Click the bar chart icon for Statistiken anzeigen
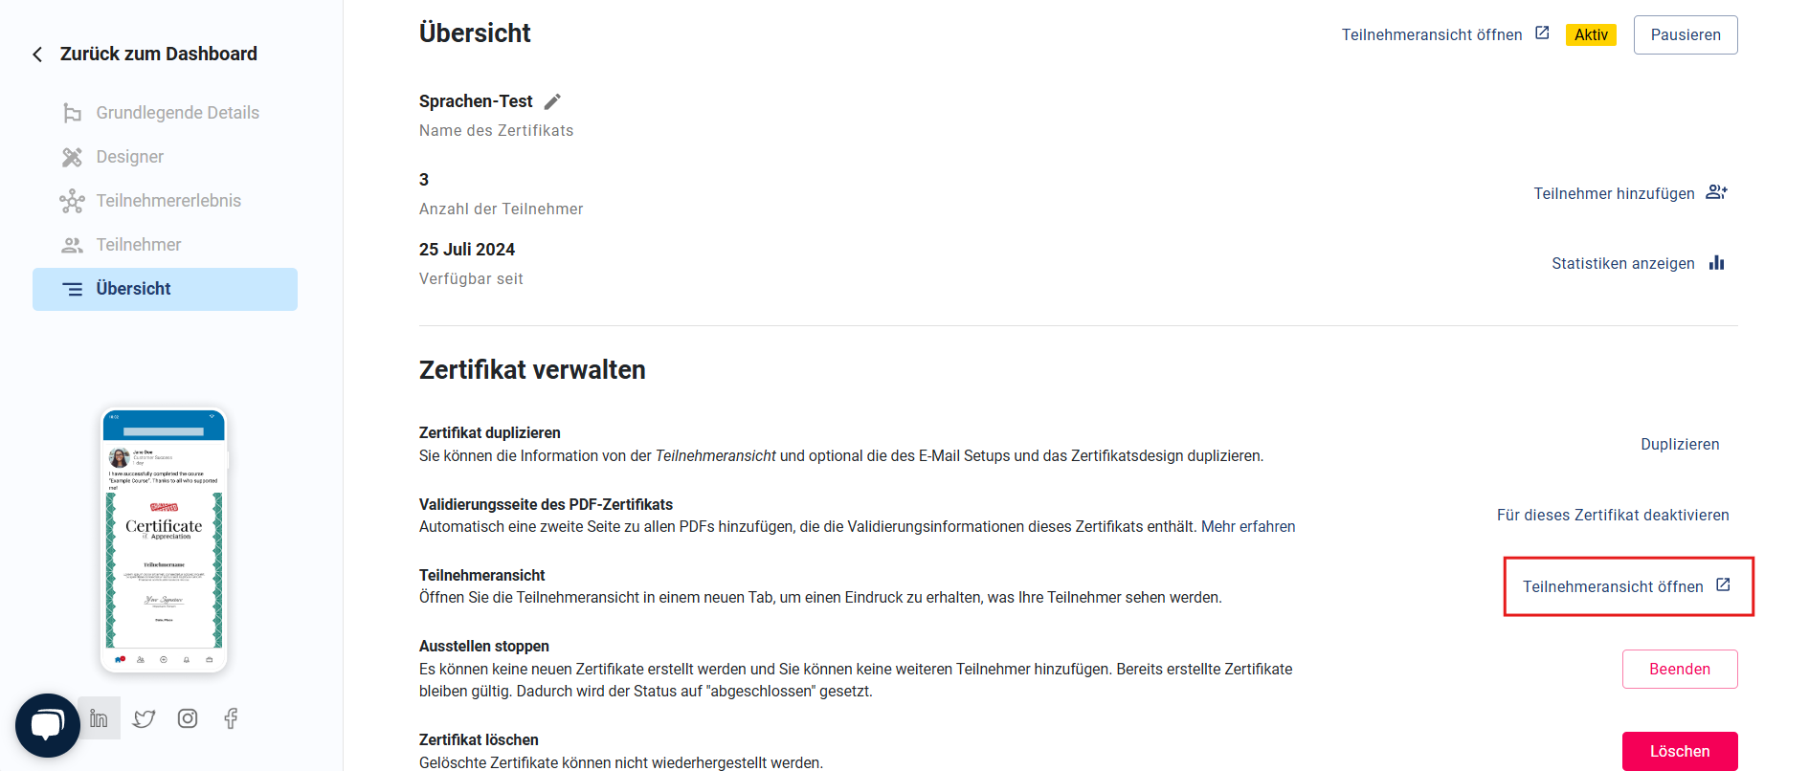 coord(1717,263)
